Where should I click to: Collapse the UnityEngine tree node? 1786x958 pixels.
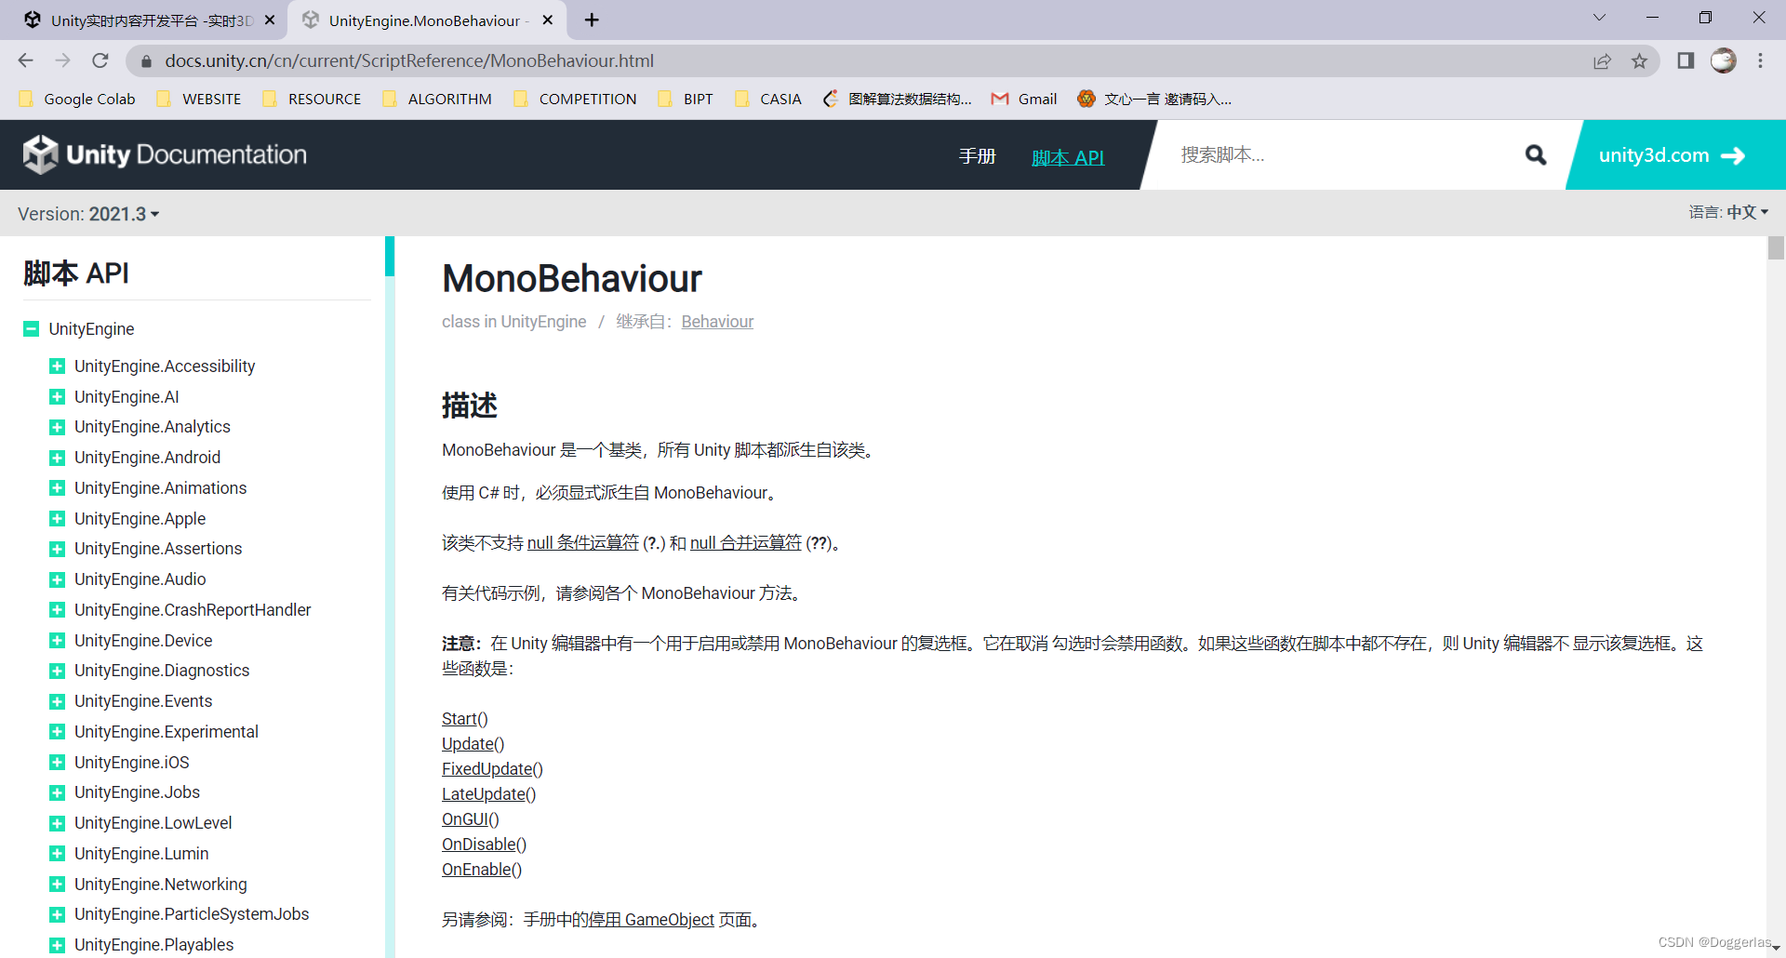pyautogui.click(x=31, y=328)
